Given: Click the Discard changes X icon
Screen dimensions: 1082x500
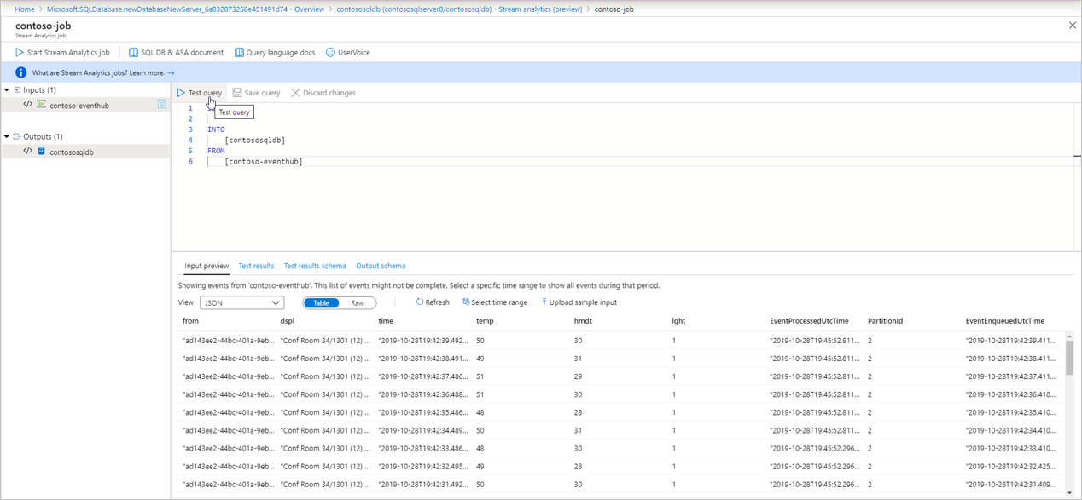Looking at the screenshot, I should click(295, 93).
